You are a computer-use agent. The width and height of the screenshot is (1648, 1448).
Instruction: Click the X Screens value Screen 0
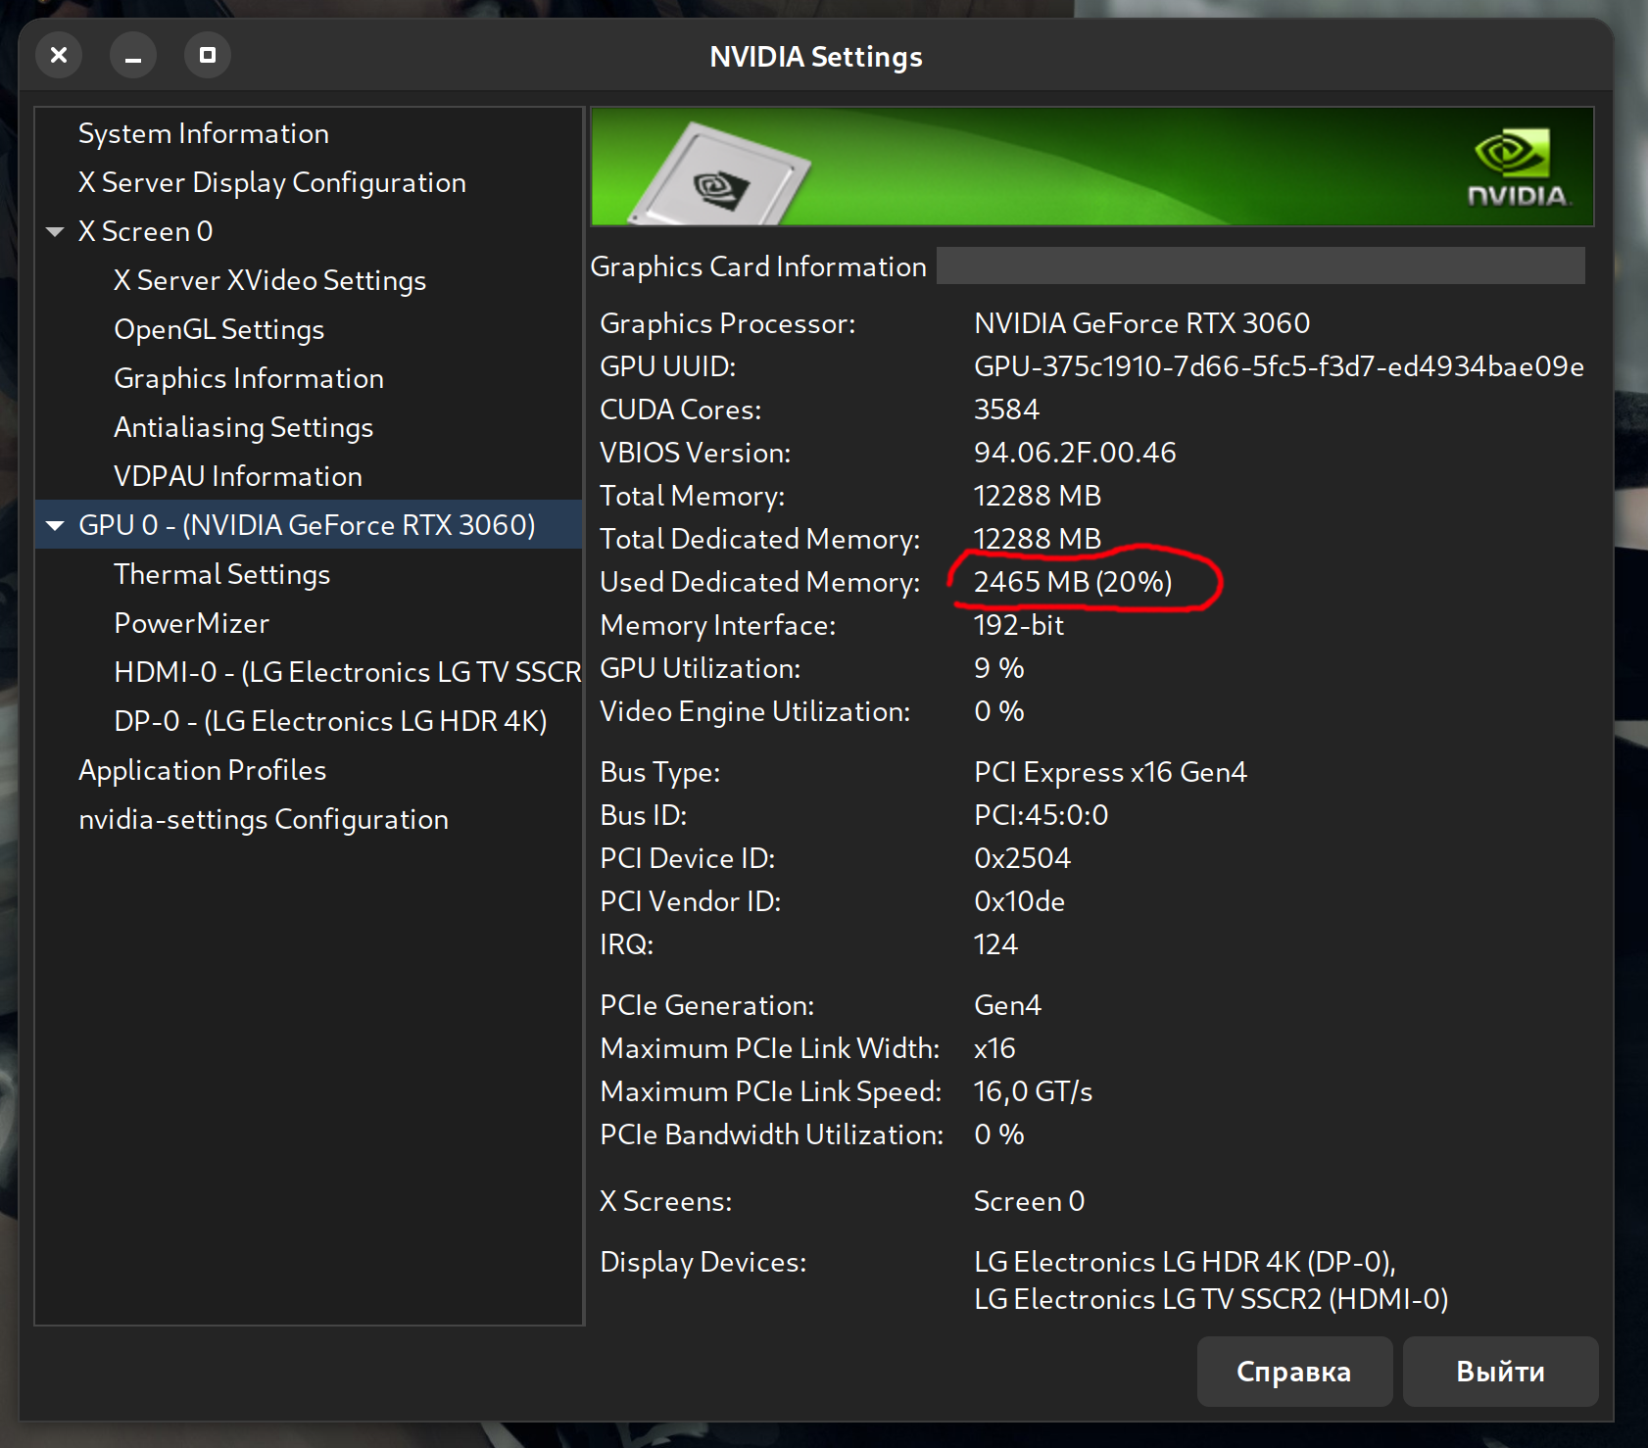1029,1201
